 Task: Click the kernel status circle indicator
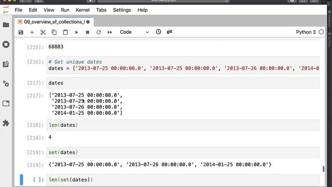pyautogui.click(x=321, y=32)
